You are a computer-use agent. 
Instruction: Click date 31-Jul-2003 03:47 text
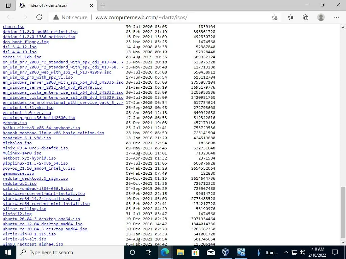[146, 214]
